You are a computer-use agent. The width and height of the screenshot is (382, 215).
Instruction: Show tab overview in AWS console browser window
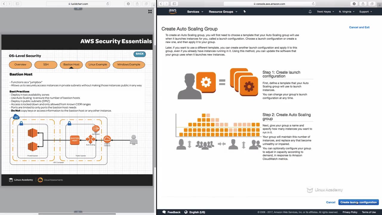point(372,4)
